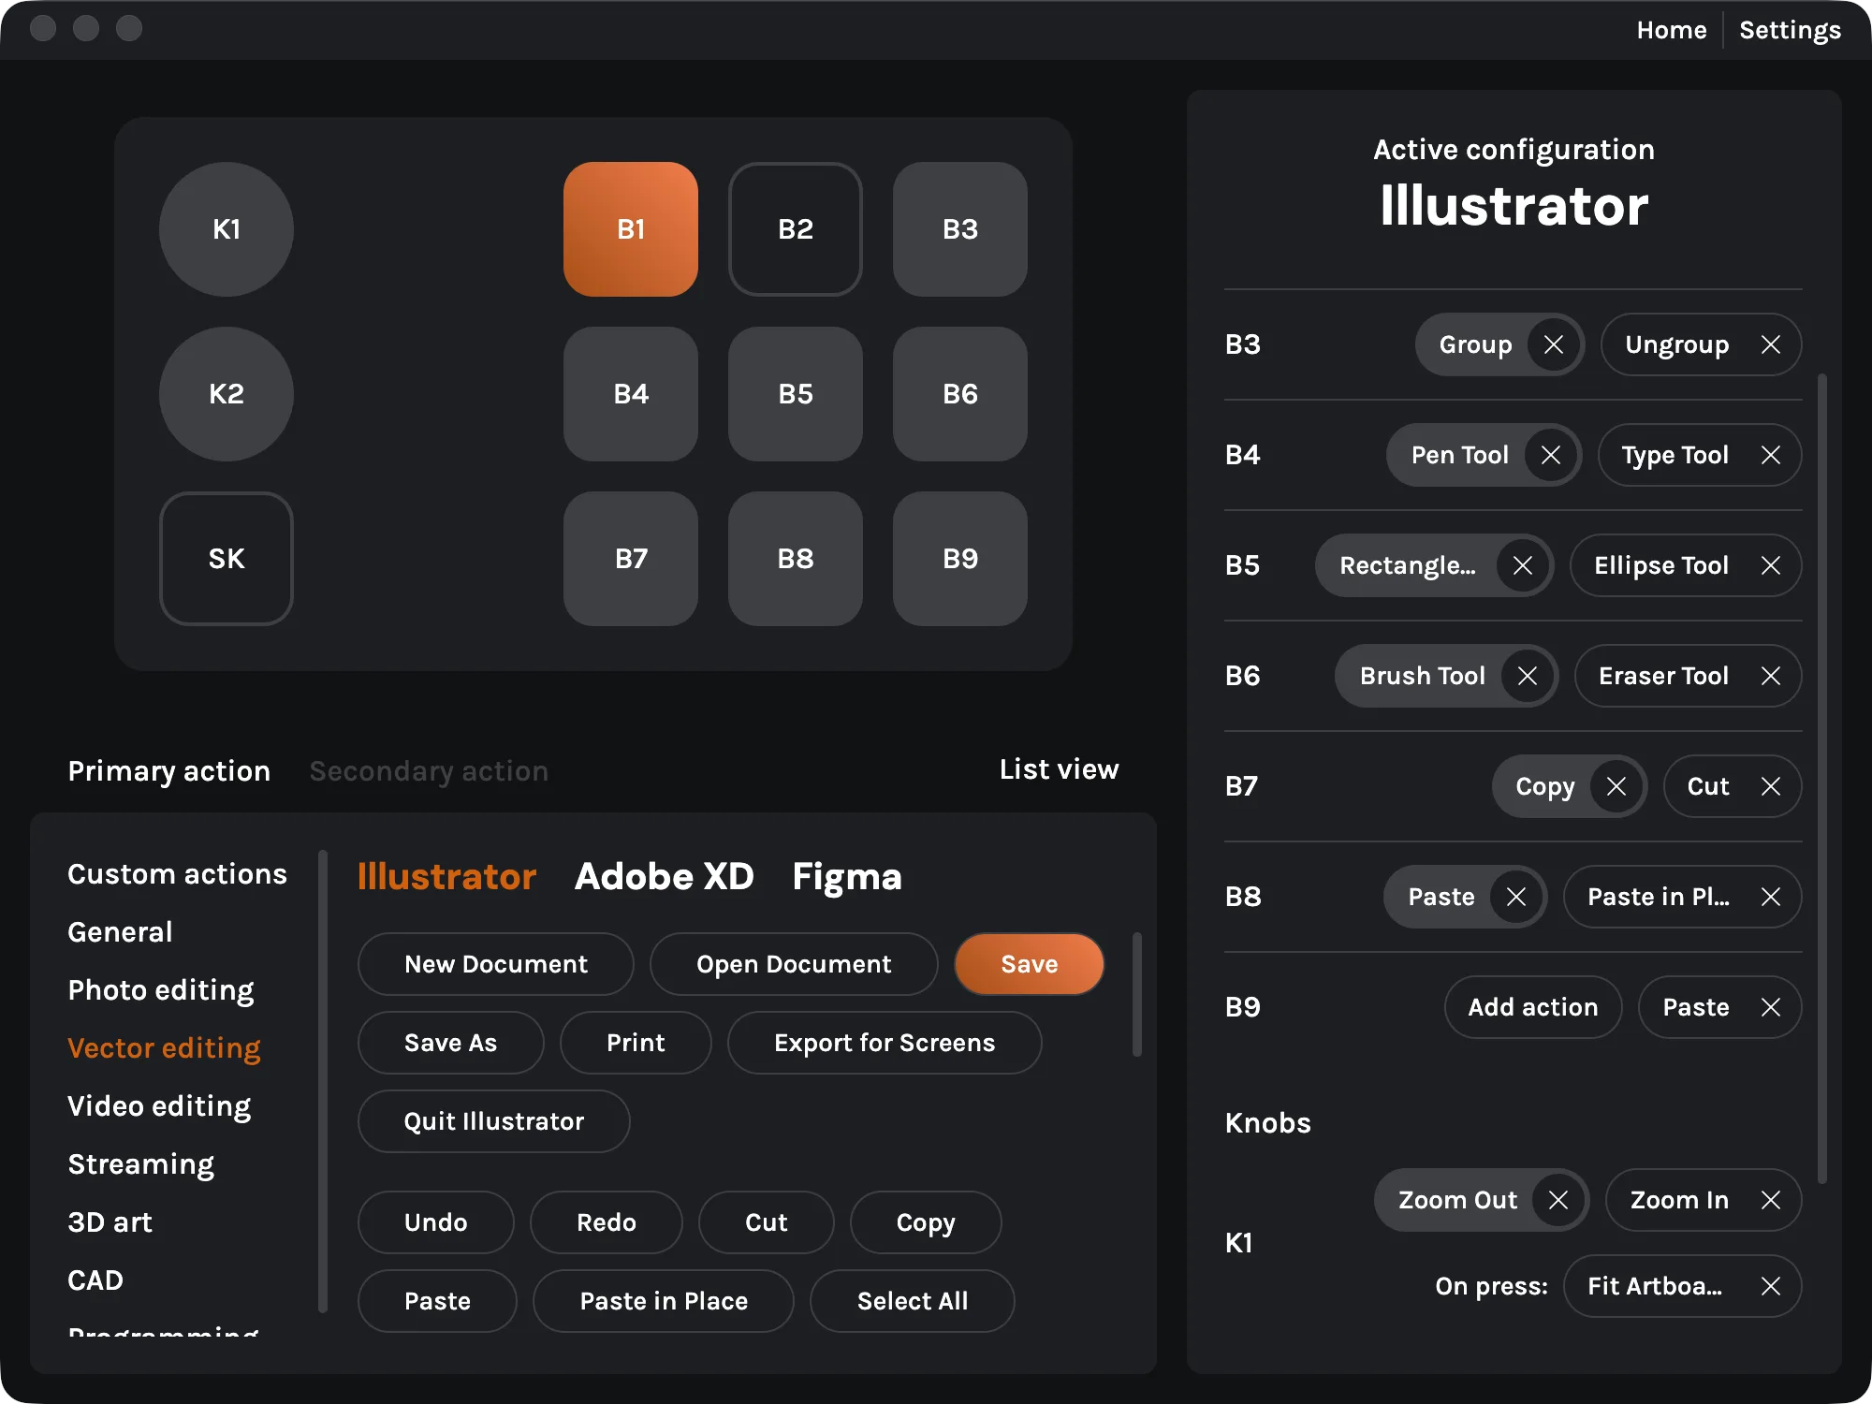Open the Illustrator actions tab
This screenshot has height=1404, width=1872.
[446, 877]
